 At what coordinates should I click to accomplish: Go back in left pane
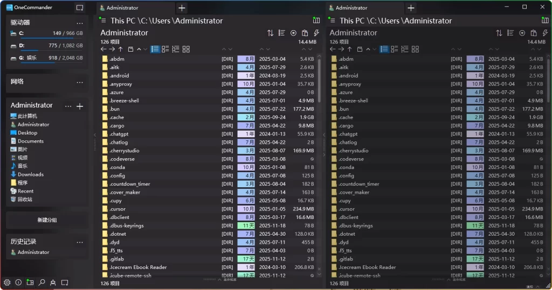coord(103,49)
